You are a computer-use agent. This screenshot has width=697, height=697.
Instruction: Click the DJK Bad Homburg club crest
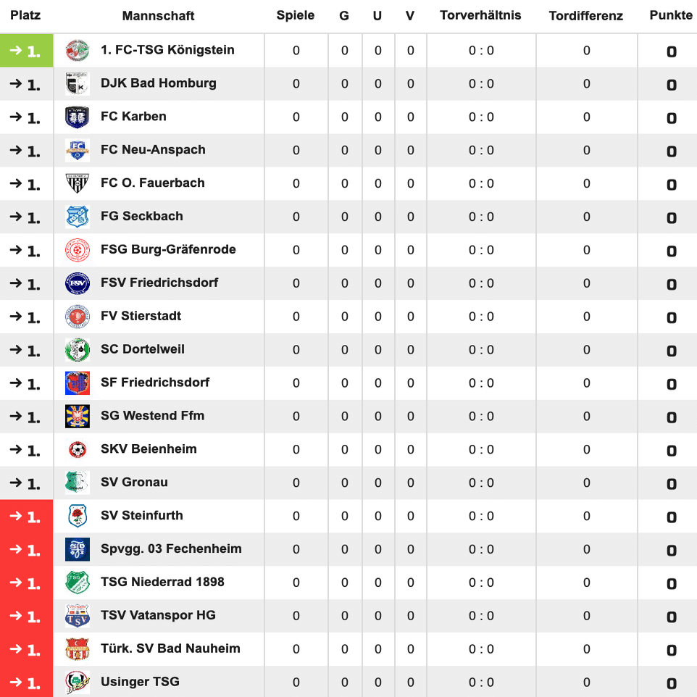pos(78,84)
